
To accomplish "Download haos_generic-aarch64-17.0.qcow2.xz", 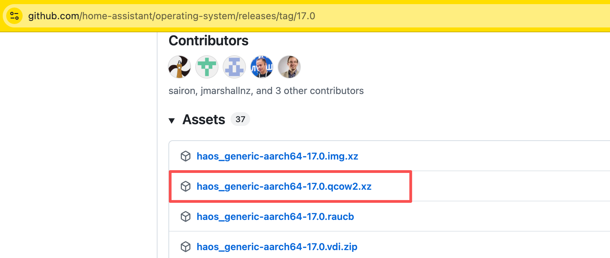I will click(284, 186).
